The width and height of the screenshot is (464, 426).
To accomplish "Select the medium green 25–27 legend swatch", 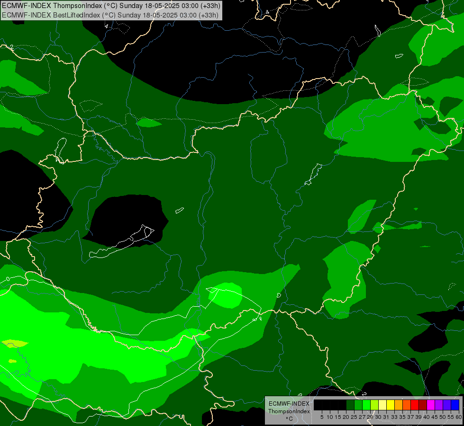I will click(358, 405).
